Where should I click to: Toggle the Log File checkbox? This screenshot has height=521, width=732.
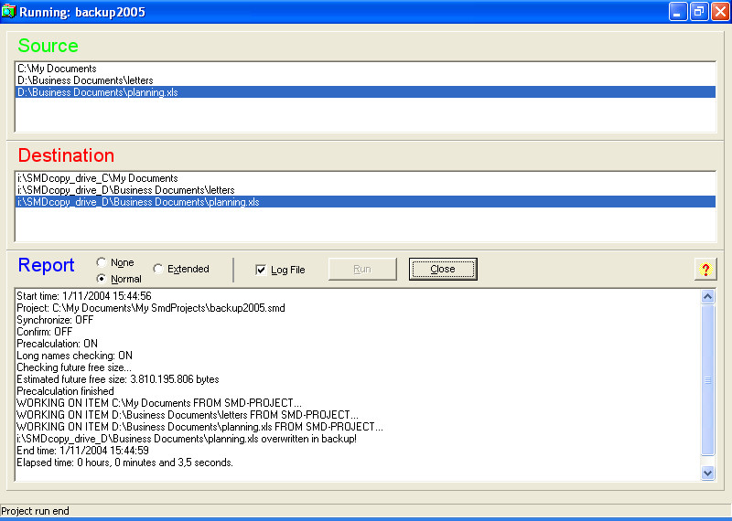pyautogui.click(x=280, y=270)
